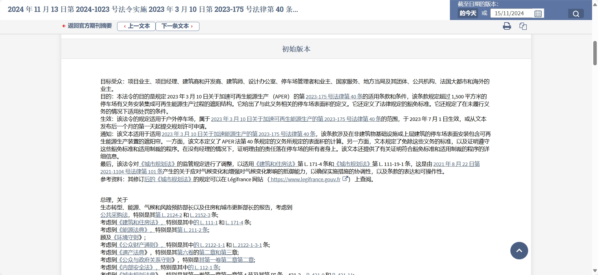Open law link in the 生效 paragraph
598x275 pixels.
pos(296,119)
